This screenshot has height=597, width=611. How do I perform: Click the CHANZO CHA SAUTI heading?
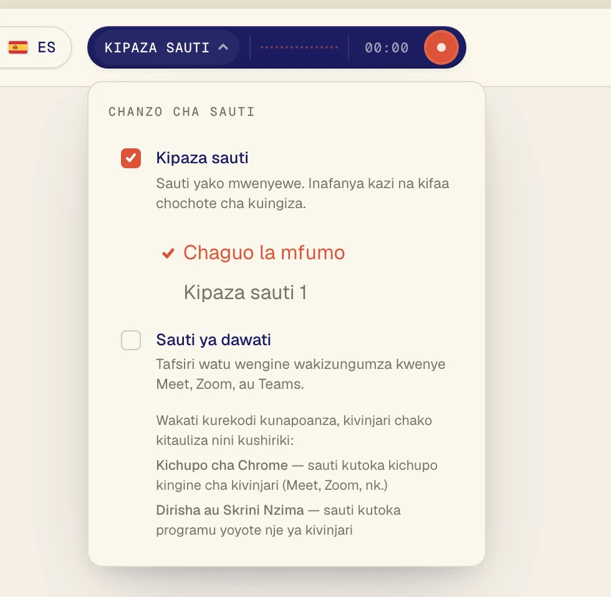click(x=181, y=112)
